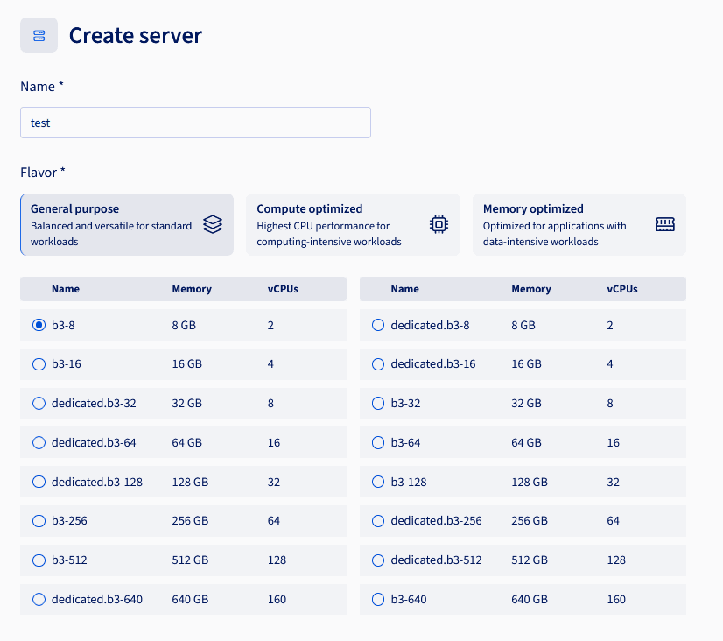Choose the b3-32 radio button
This screenshot has width=723, height=641.
(378, 404)
